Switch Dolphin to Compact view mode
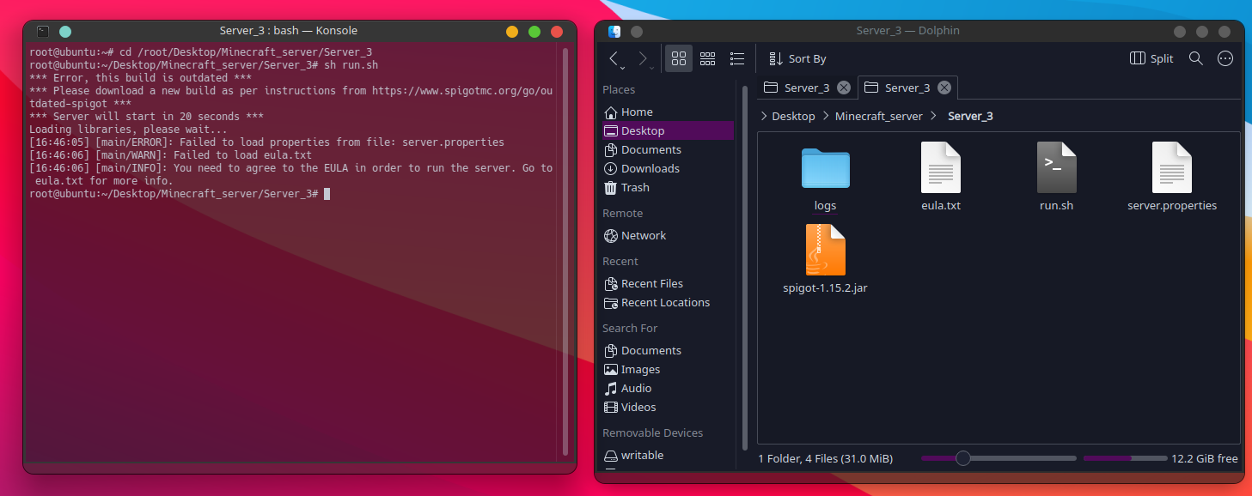 708,58
